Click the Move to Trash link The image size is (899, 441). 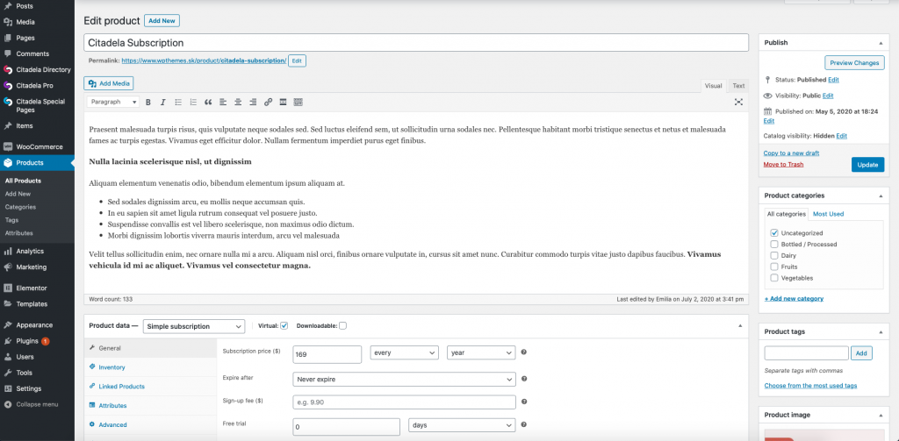(783, 164)
